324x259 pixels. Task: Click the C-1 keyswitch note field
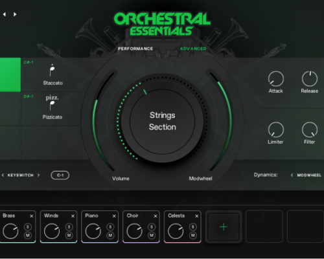coord(60,175)
